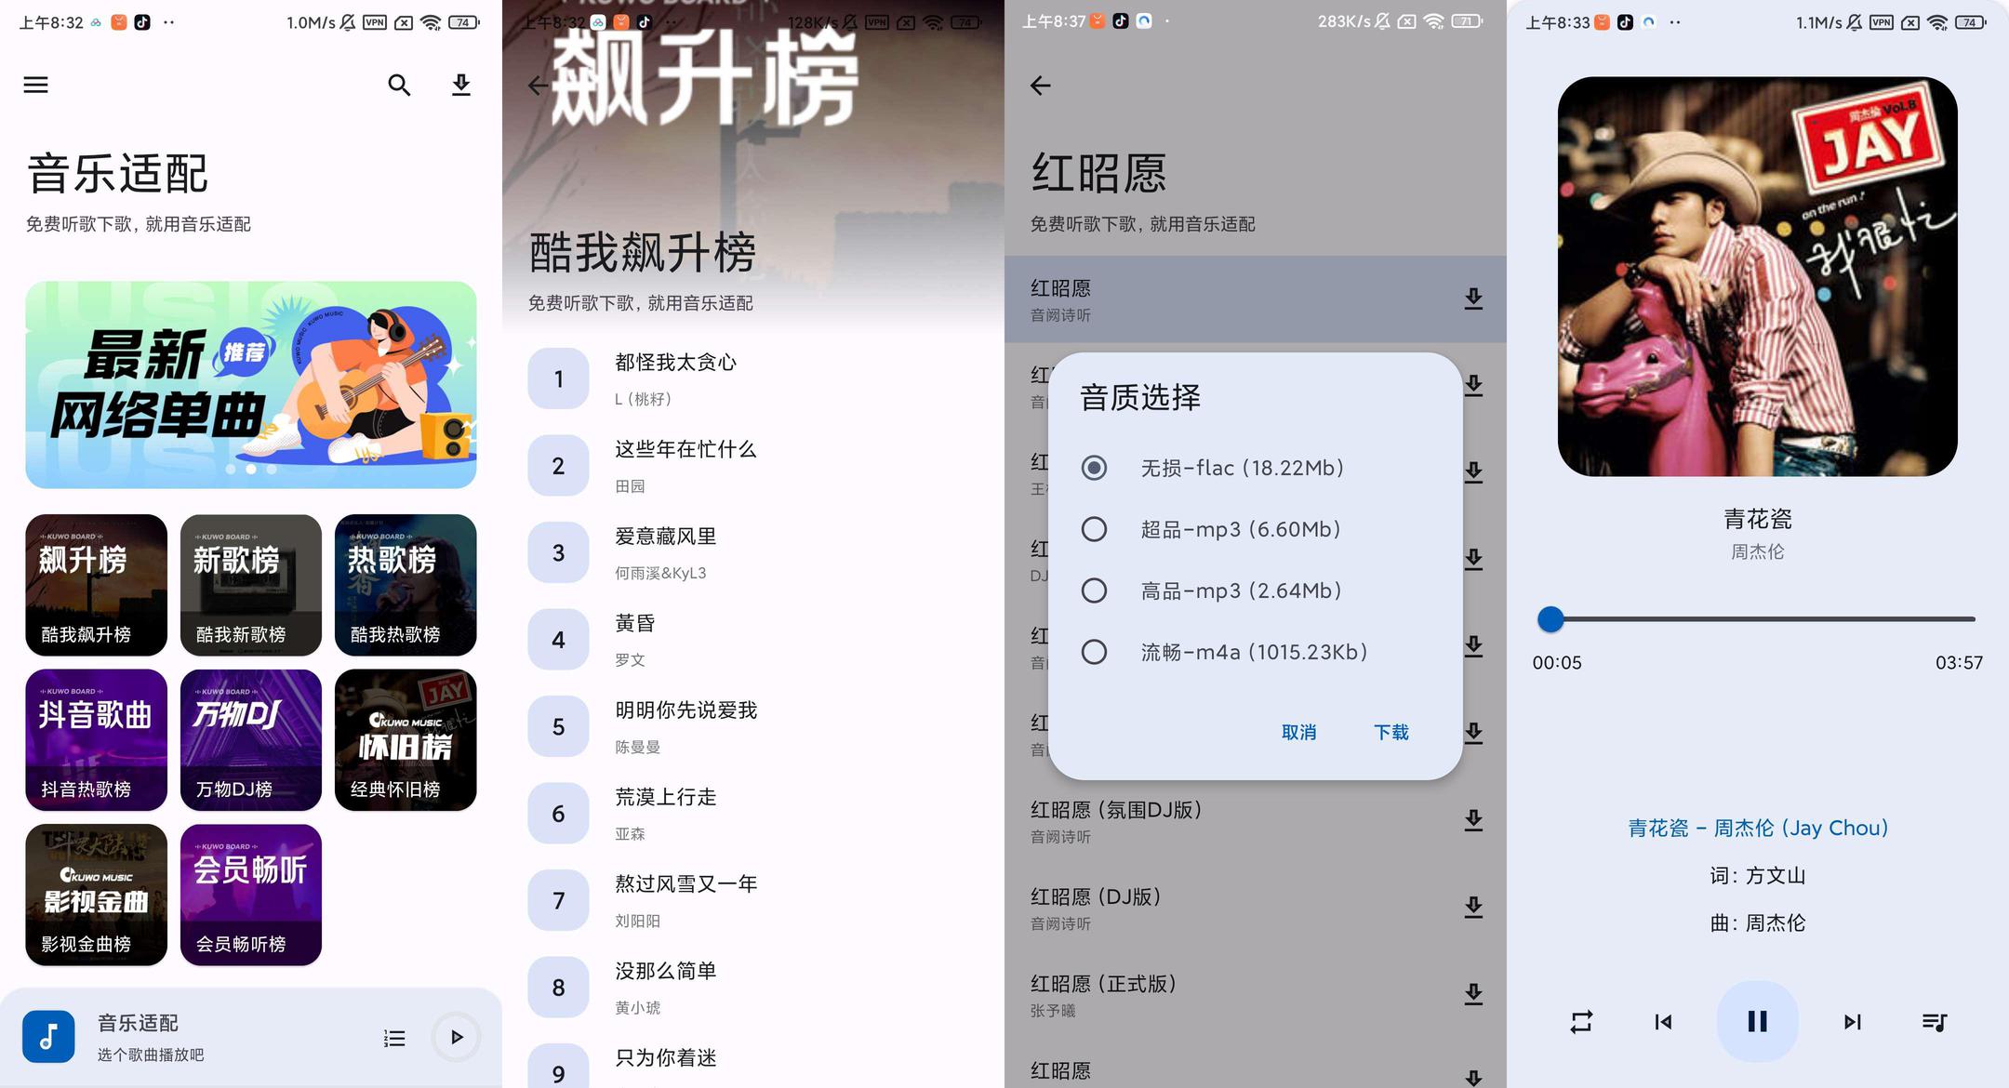The image size is (2009, 1088).
Task: Select 无损-flac quality option
Action: point(1094,468)
